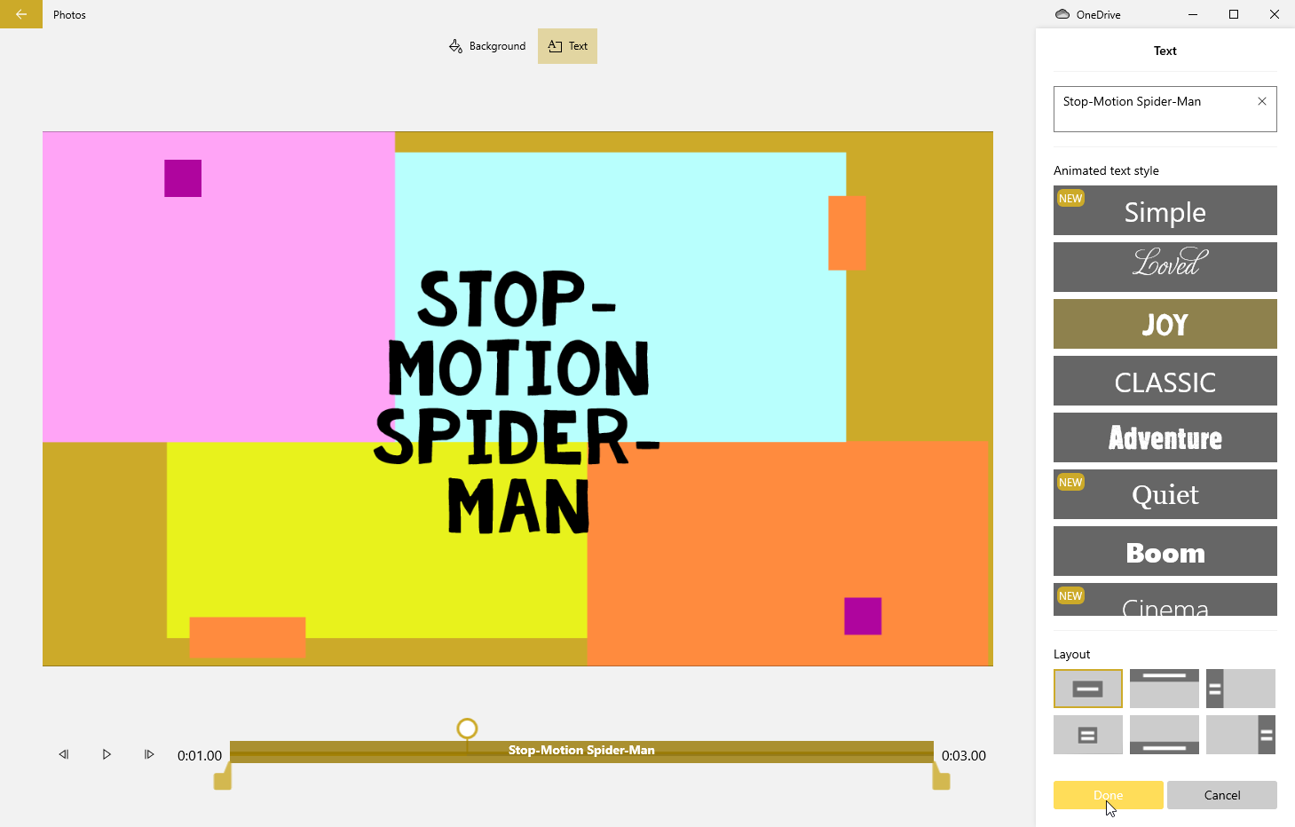Click the title text in the preview

click(517, 401)
